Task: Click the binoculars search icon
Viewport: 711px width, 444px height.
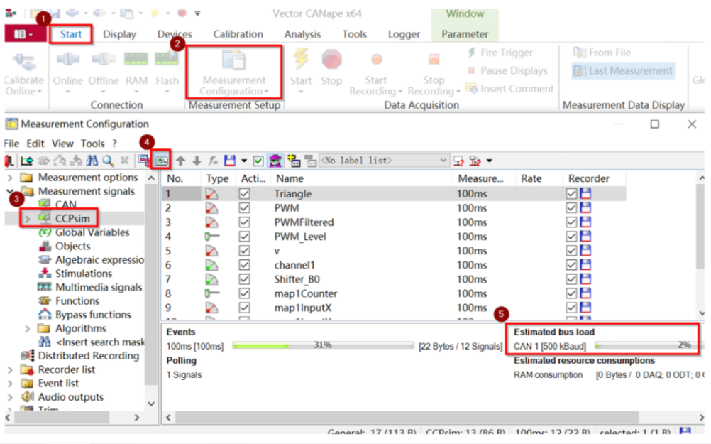Action: click(x=93, y=161)
